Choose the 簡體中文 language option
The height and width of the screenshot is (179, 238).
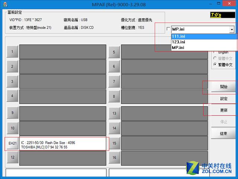215,58
